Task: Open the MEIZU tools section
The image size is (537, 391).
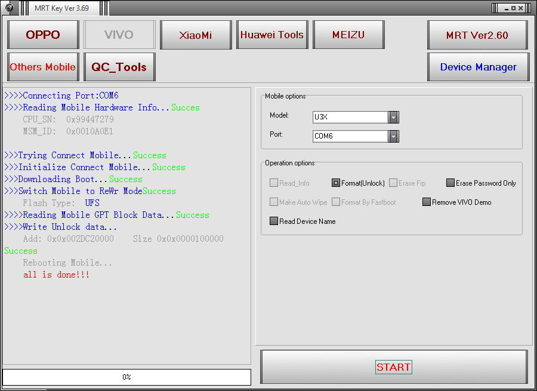Action: (x=348, y=35)
